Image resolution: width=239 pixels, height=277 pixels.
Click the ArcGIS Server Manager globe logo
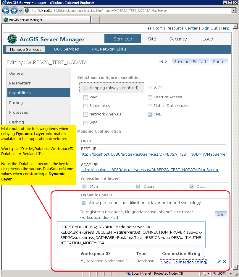(x=12, y=39)
